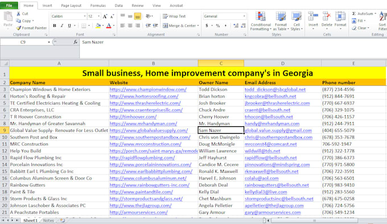
Task: Toggle Bold formatting
Action: pyautogui.click(x=55, y=26)
